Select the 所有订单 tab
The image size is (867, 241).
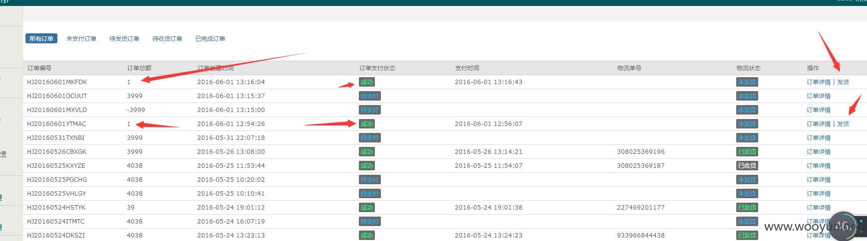41,38
